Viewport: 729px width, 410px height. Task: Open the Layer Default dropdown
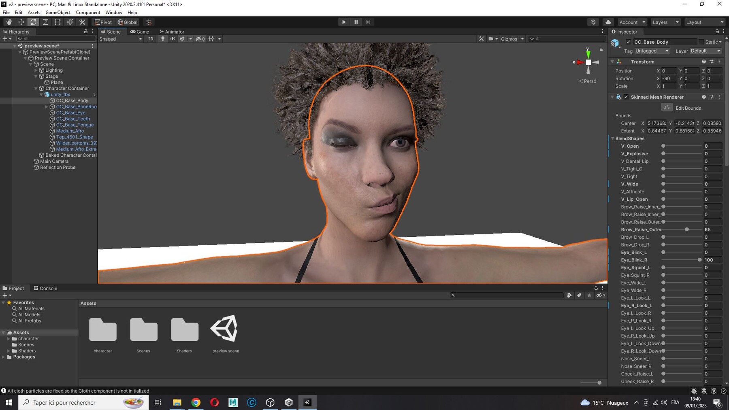pyautogui.click(x=706, y=51)
